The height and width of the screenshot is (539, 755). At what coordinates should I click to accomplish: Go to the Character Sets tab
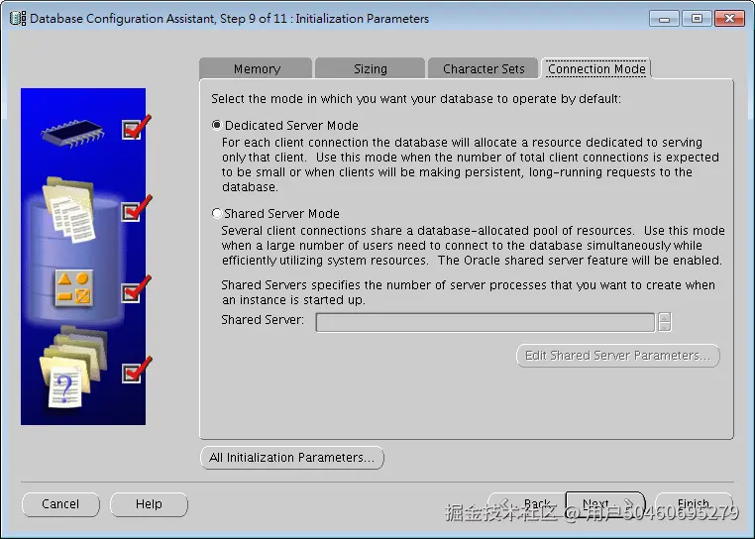coord(484,68)
